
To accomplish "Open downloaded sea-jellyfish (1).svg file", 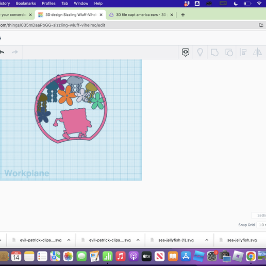I will coord(176,240).
